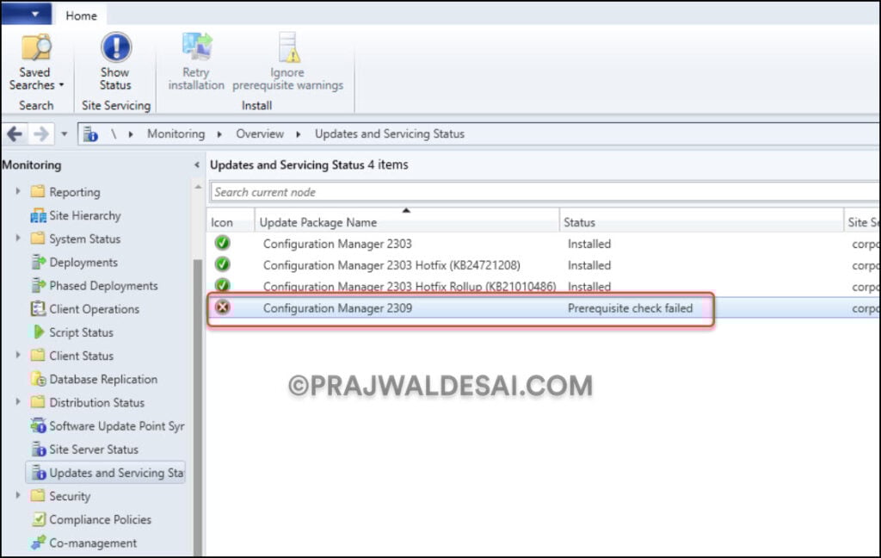Select Configuration Manager 2303 Hotfix (KB24721208) row
The image size is (881, 558).
click(543, 265)
